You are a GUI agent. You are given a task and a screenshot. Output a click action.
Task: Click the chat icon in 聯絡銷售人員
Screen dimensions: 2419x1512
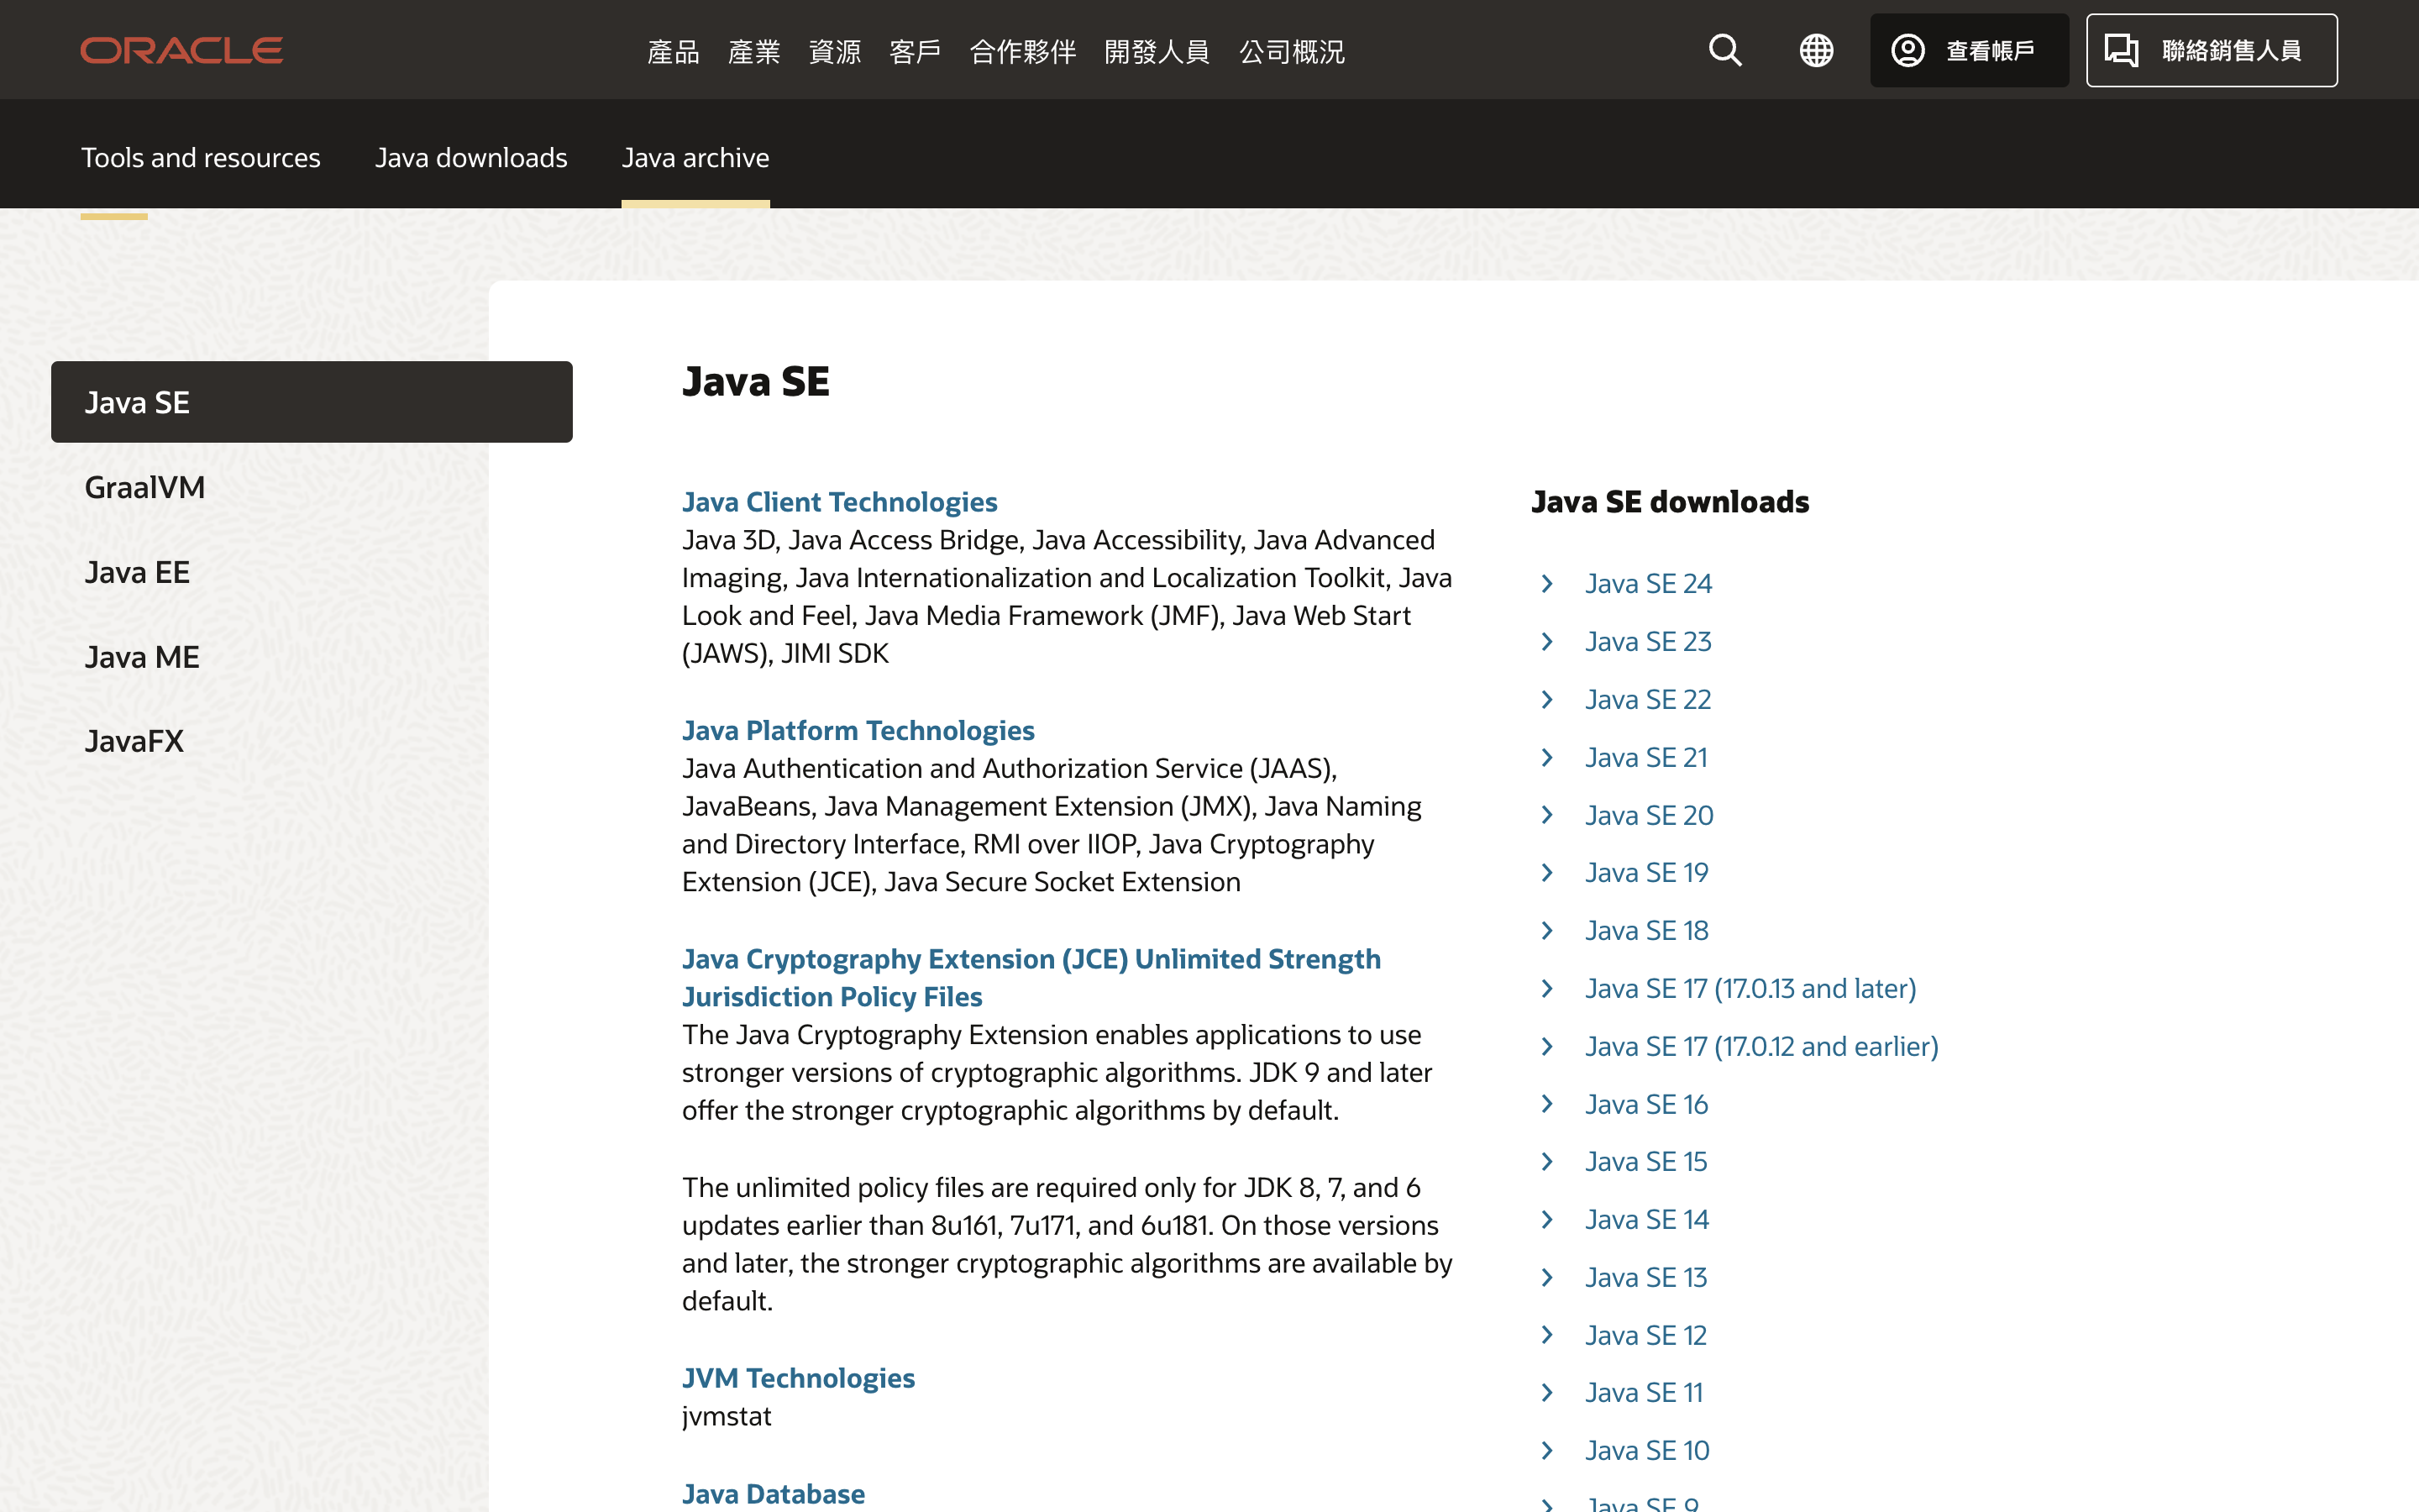pyautogui.click(x=2120, y=50)
